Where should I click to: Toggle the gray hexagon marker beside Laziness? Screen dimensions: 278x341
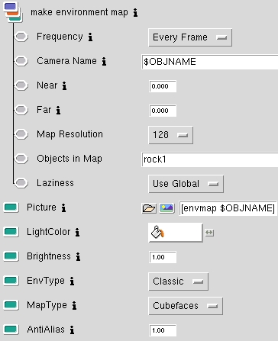tap(21, 183)
